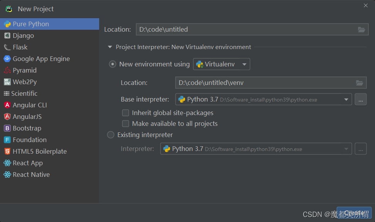The image size is (375, 222).
Task: Choose Django project type
Action: [x=49, y=36]
